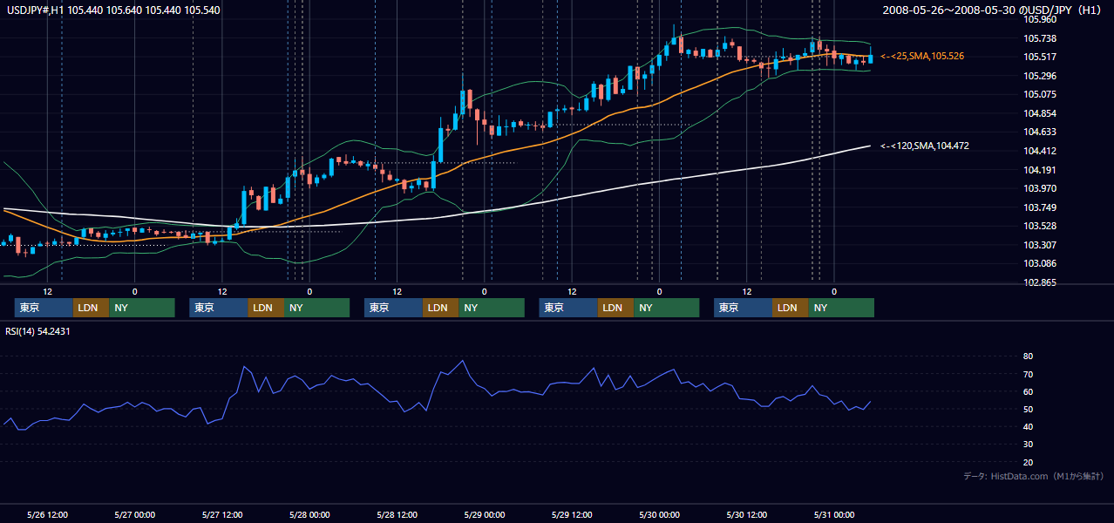Click the 5/27 12:00 time axis label

click(x=221, y=514)
